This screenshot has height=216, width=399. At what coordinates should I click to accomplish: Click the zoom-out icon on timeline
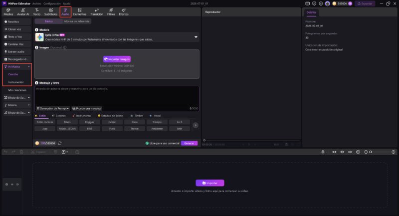[x=366, y=152]
